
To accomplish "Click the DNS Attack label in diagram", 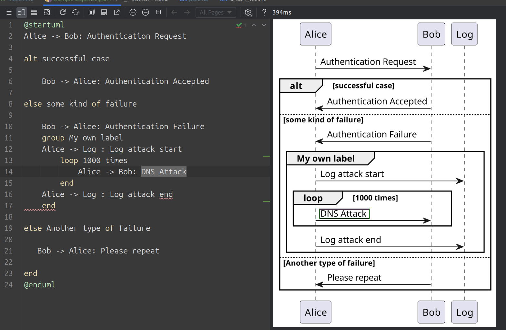I will click(x=344, y=214).
